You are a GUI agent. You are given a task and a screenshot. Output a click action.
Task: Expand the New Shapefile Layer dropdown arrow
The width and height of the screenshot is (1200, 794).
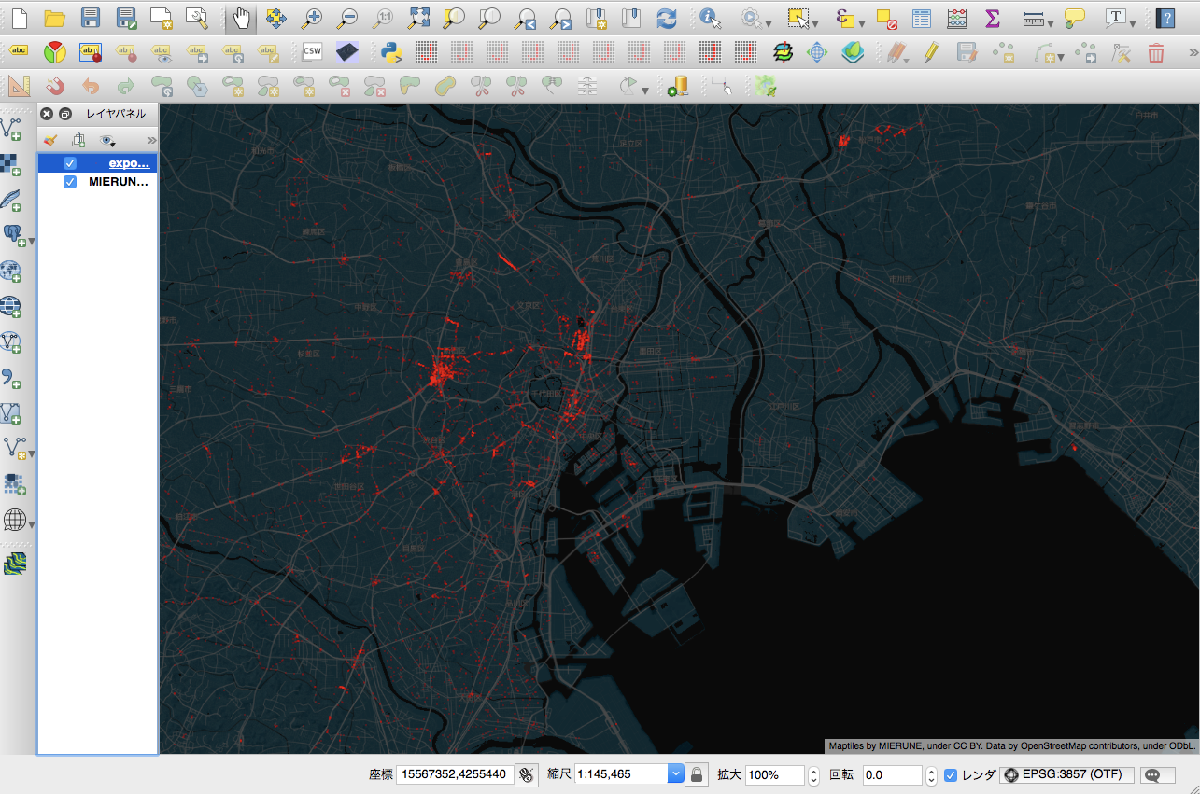click(34, 454)
